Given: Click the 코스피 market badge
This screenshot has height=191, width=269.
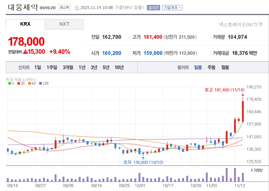Looking at the screenshot, I should click(65, 8).
